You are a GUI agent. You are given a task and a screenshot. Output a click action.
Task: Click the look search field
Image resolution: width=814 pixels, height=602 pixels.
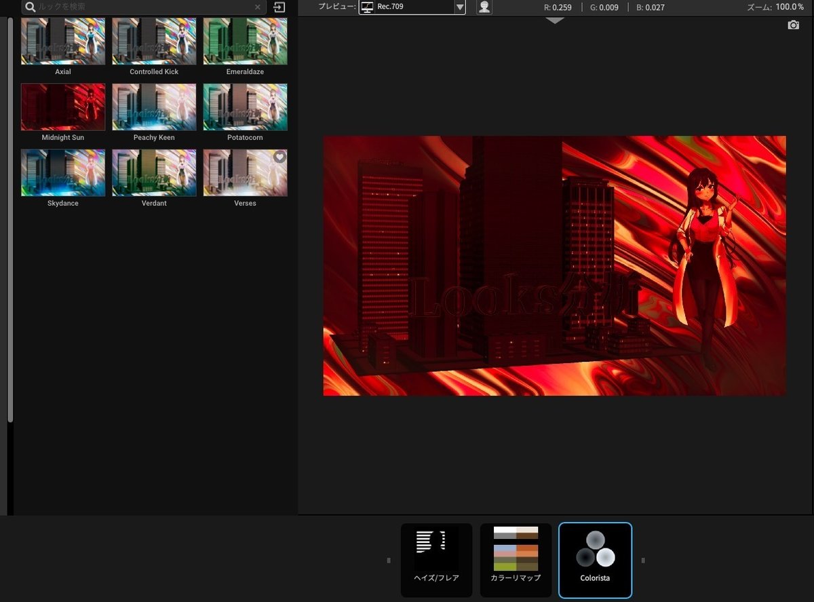click(x=143, y=7)
